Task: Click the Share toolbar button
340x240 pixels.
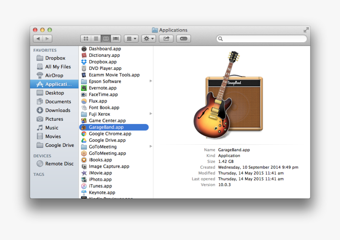Action: point(166,39)
